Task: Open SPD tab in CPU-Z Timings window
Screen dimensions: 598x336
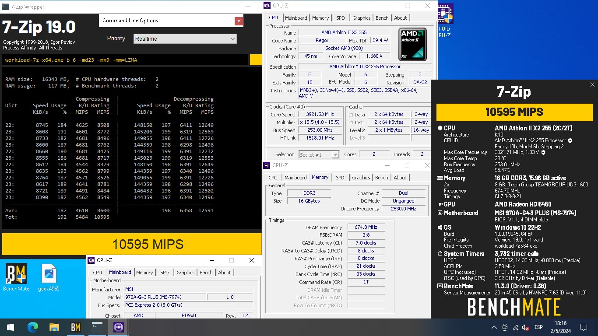Action: pyautogui.click(x=340, y=178)
